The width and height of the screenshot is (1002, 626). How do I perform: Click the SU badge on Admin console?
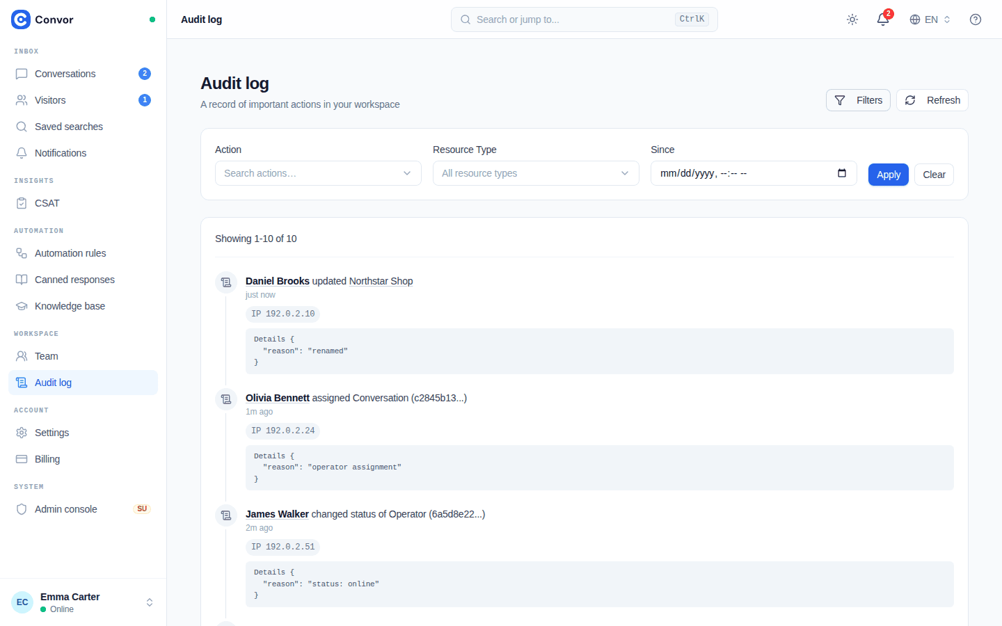pos(142,509)
